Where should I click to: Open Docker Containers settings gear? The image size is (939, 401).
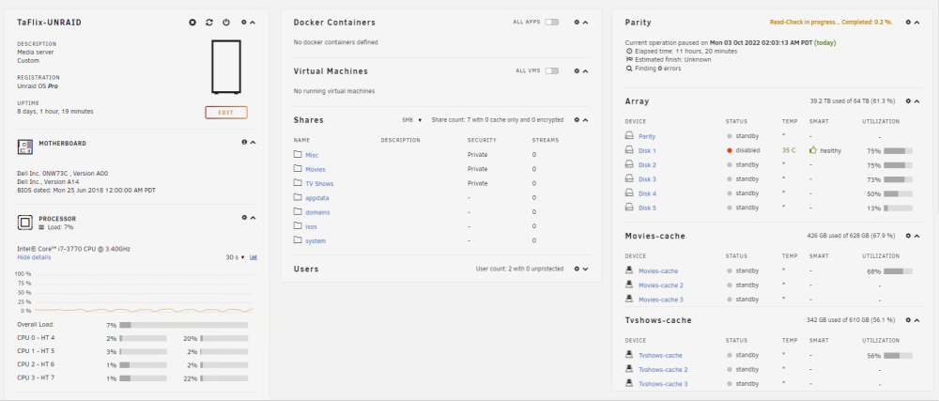(x=577, y=23)
